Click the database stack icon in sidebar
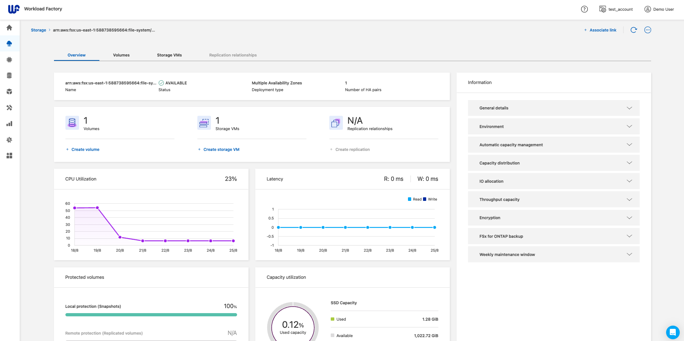 [x=9, y=75]
